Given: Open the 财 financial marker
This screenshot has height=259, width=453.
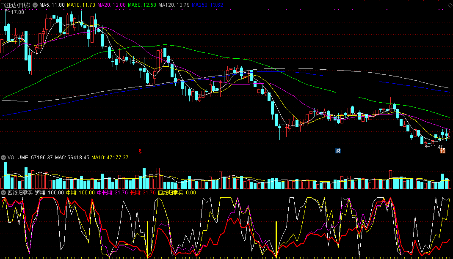Looking at the screenshot, I should pyautogui.click(x=338, y=151).
